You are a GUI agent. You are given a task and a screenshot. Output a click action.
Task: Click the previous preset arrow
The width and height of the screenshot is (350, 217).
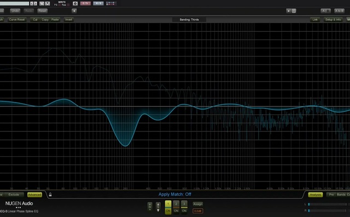pyautogui.click(x=32, y=4)
